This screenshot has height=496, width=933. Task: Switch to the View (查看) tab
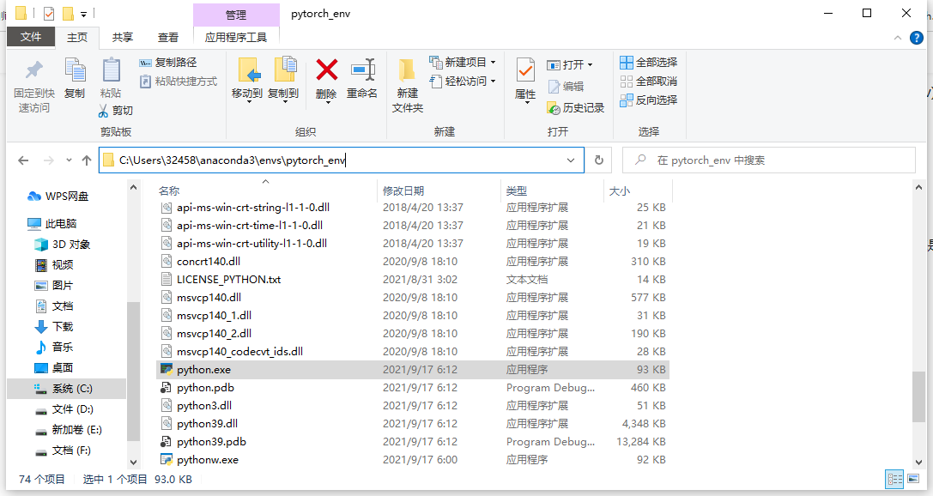tap(167, 38)
